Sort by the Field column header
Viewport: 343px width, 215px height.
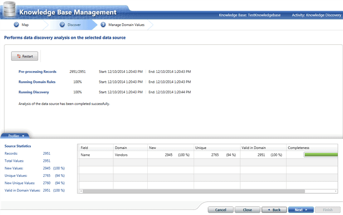pyautogui.click(x=96, y=148)
